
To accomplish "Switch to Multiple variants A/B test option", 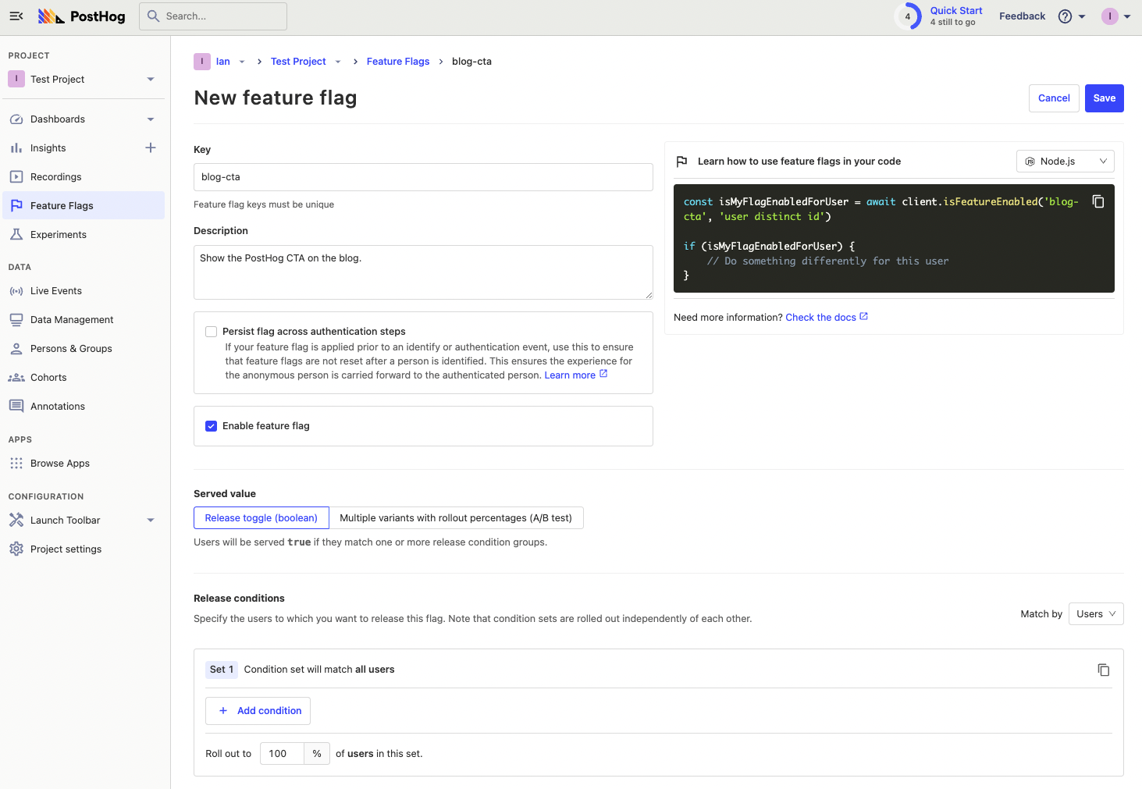I will click(457, 517).
